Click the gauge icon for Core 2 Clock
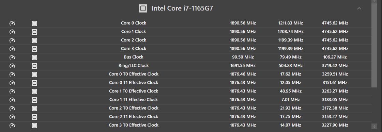The width and height of the screenshot is (382, 132). point(12,40)
